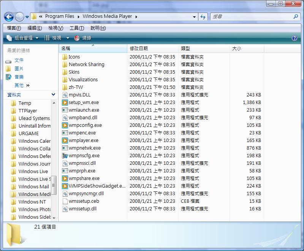Select the wmssetup.ceb file icon
This screenshot has width=304, height=251.
[65, 201]
